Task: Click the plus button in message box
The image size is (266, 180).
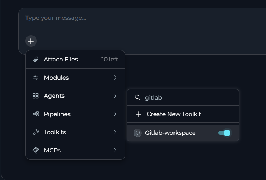Action: point(31,41)
